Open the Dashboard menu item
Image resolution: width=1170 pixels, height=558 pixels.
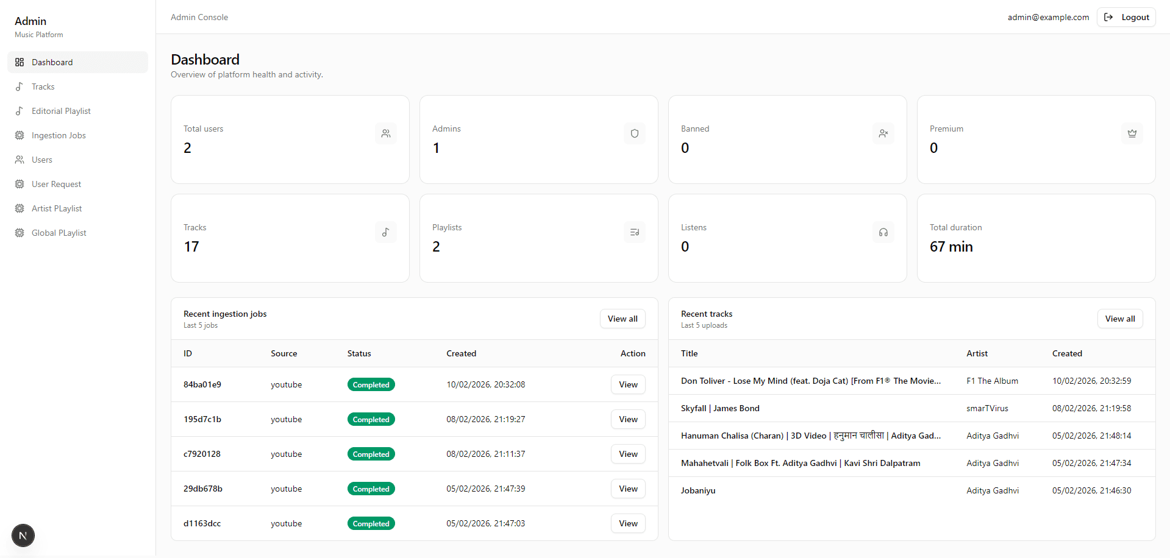point(77,62)
